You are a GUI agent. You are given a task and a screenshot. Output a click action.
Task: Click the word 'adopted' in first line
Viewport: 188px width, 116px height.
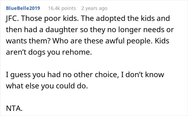pyautogui.click(x=110, y=18)
